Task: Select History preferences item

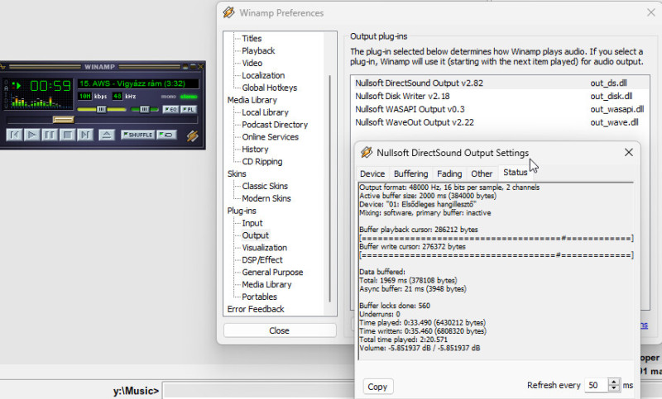Action: [x=255, y=150]
